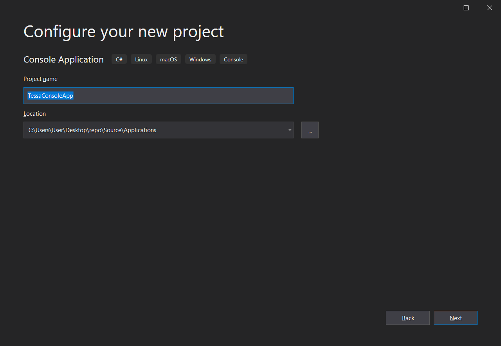Image resolution: width=501 pixels, height=346 pixels.
Task: Click the maximize window icon
Action: pyautogui.click(x=466, y=8)
